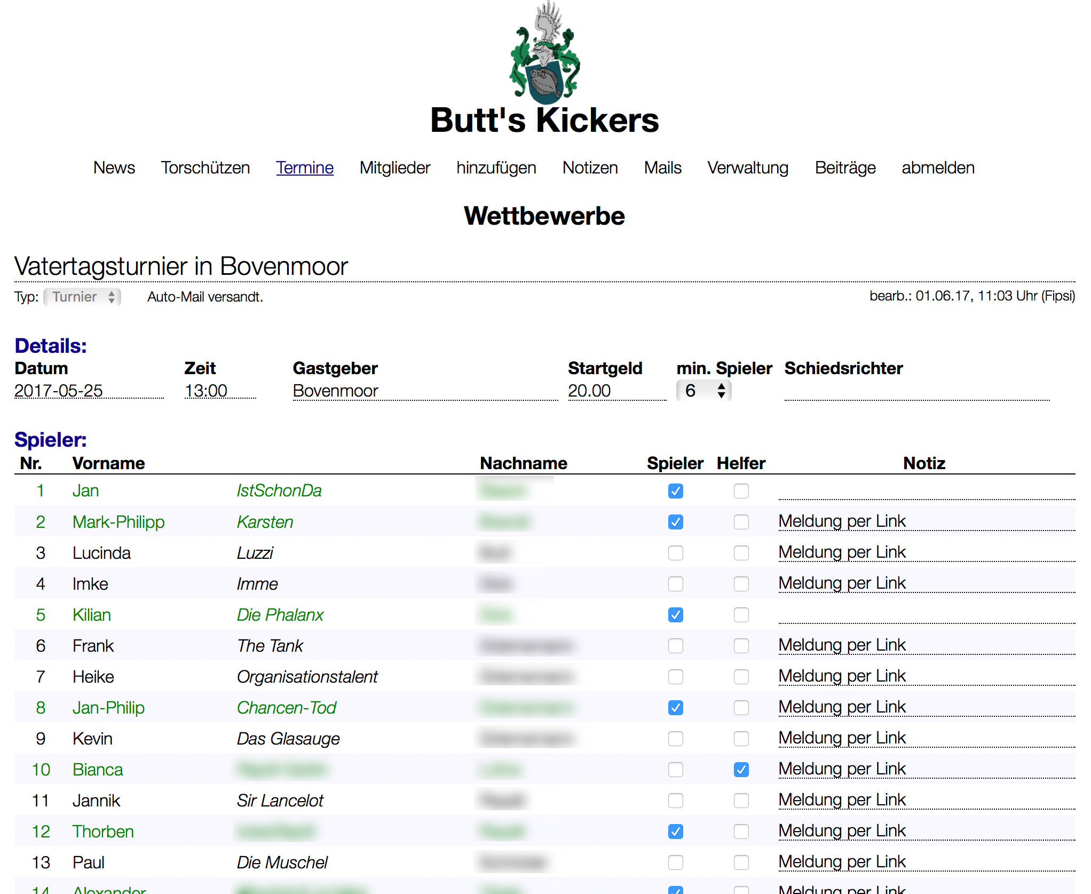Image resolution: width=1091 pixels, height=894 pixels.
Task: Open the Typ Turnier dropdown
Action: tap(82, 297)
